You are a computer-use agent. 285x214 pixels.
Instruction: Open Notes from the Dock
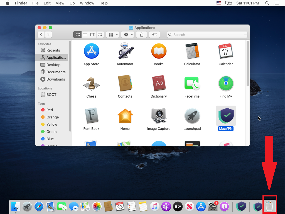coord(143,206)
